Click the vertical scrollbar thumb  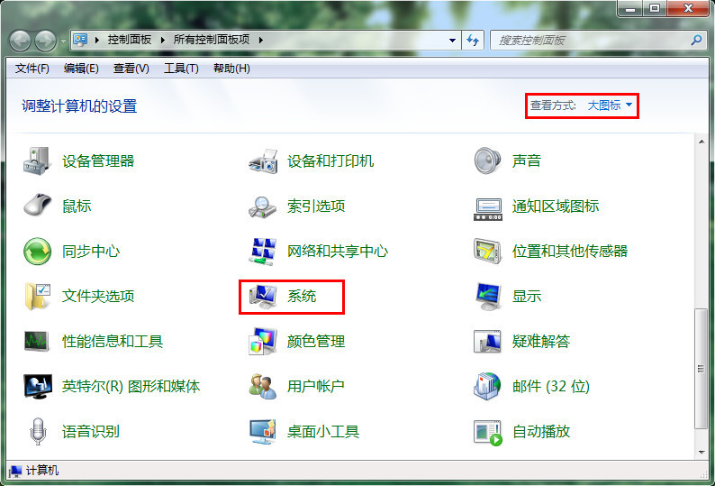coord(701,369)
